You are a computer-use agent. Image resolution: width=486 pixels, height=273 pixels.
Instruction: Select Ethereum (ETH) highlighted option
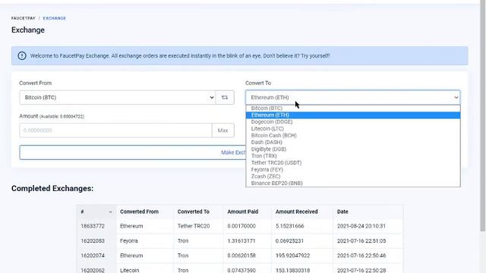(352, 115)
